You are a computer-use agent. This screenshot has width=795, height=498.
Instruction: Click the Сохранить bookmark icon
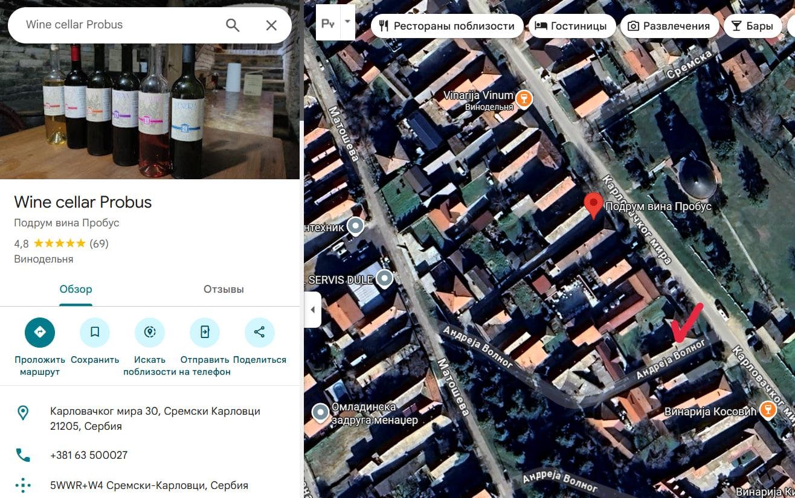point(95,332)
